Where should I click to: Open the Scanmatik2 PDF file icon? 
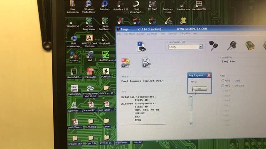click(91, 107)
